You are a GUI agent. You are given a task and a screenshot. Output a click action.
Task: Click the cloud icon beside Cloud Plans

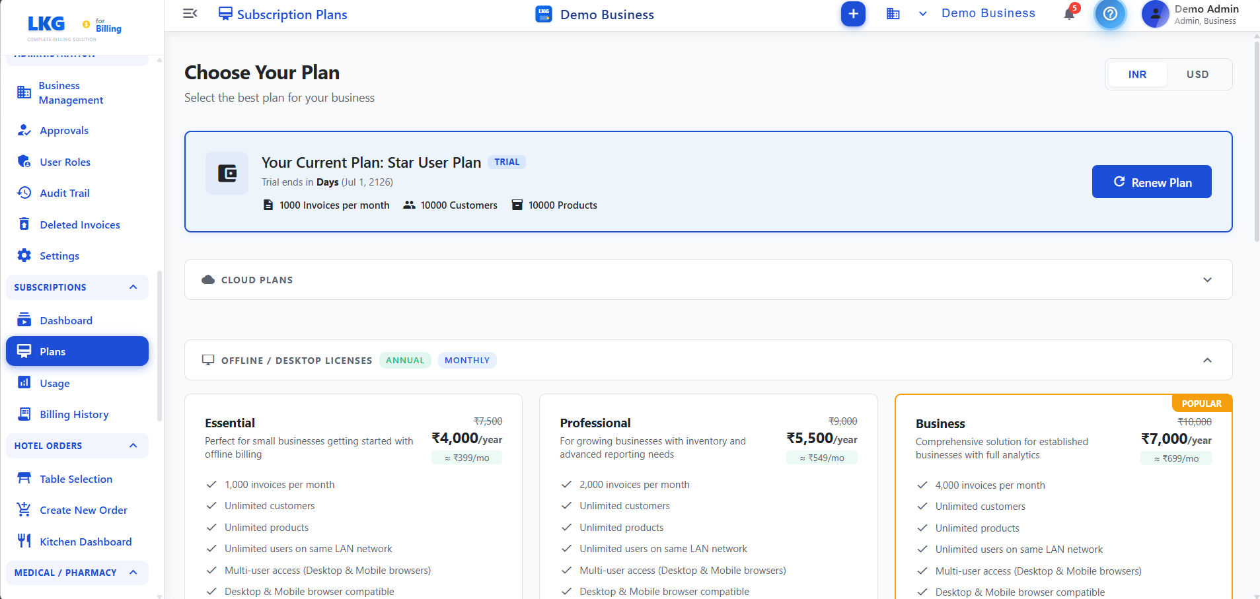point(208,279)
